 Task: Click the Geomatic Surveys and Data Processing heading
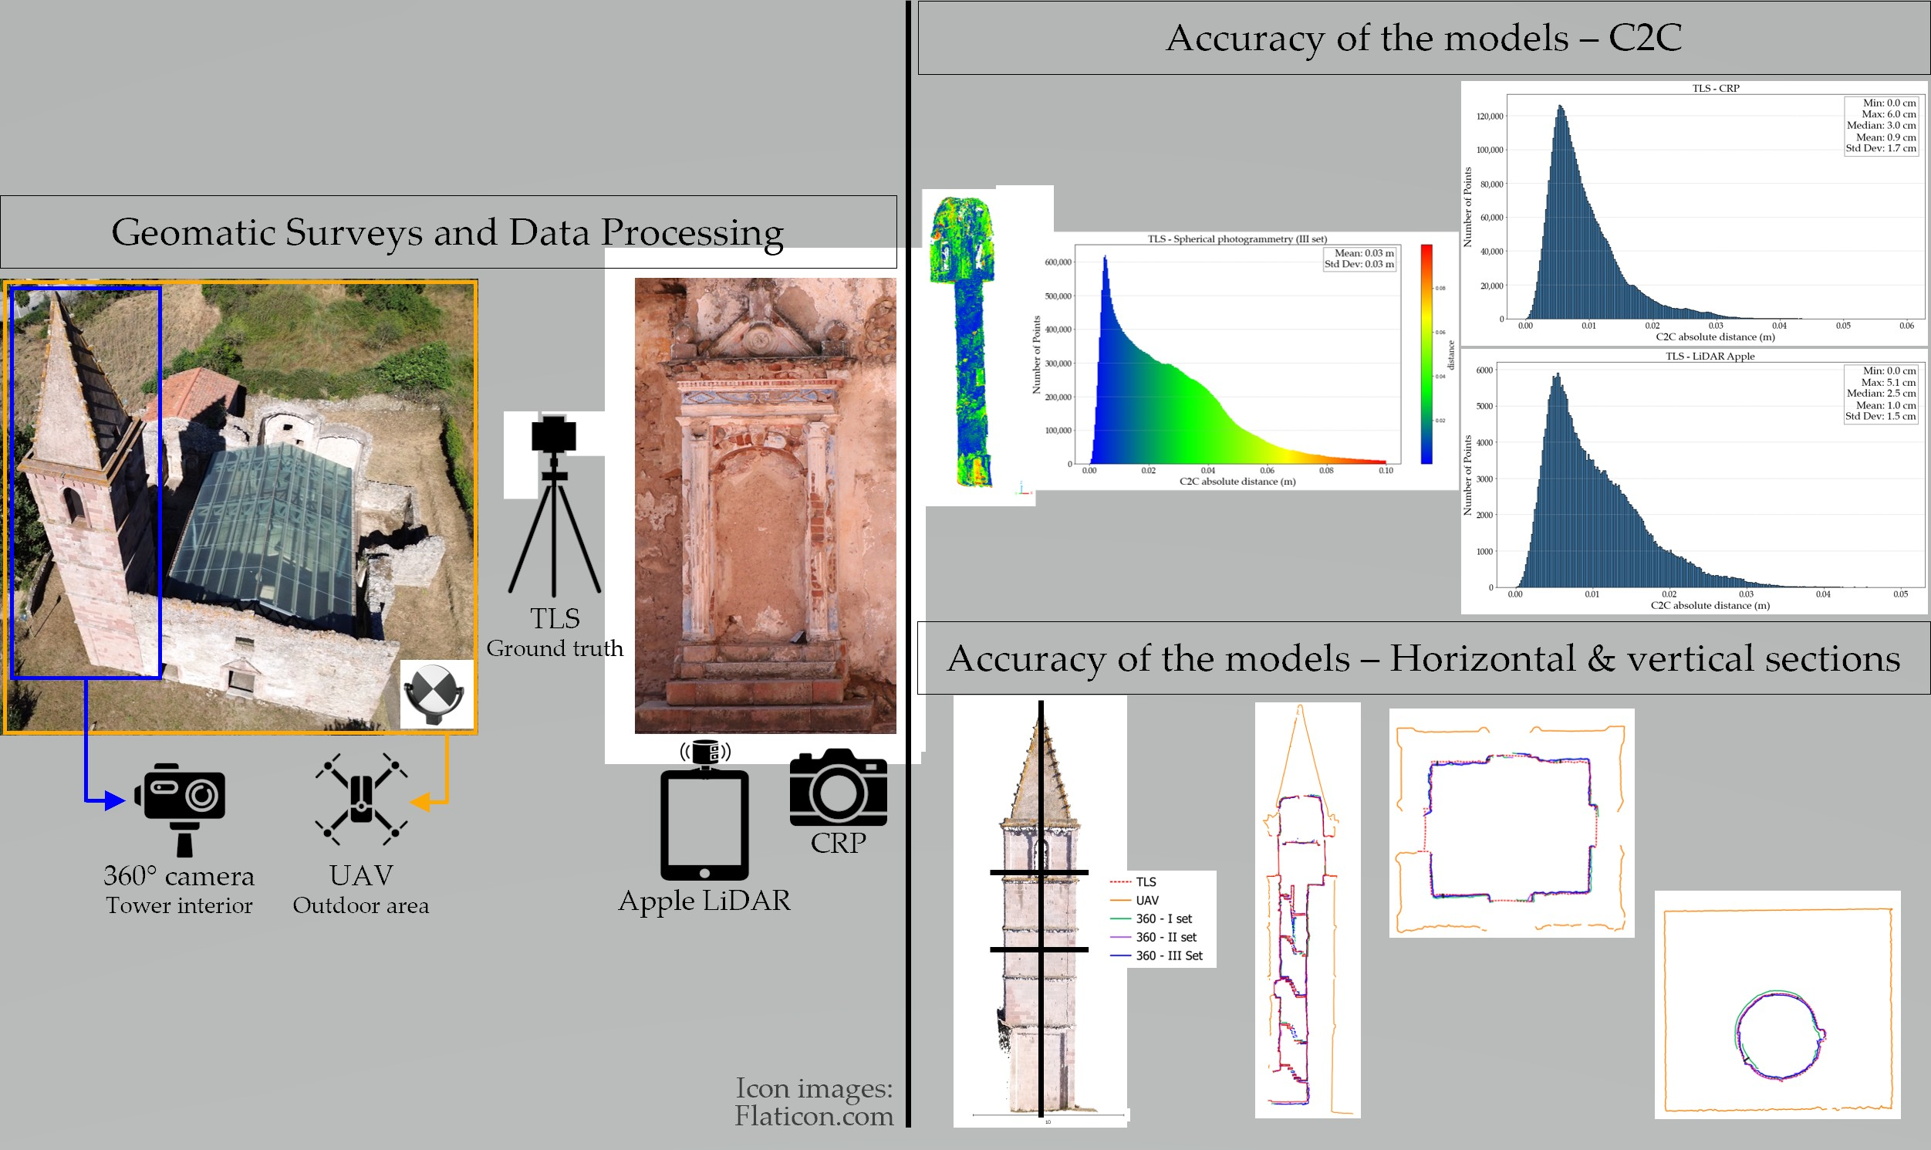447,232
